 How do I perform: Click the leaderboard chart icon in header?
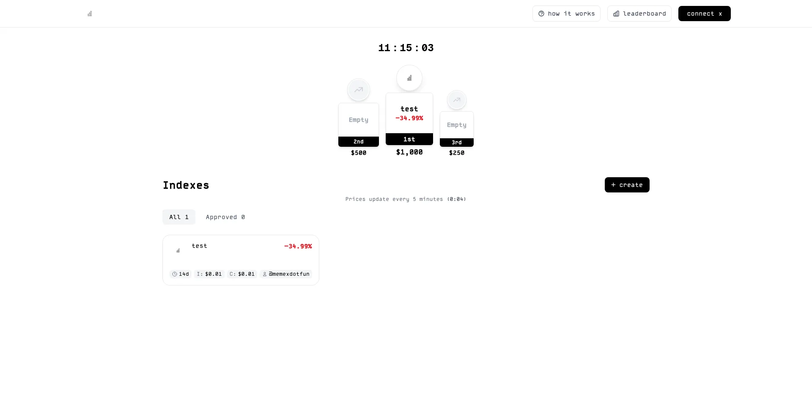(616, 14)
